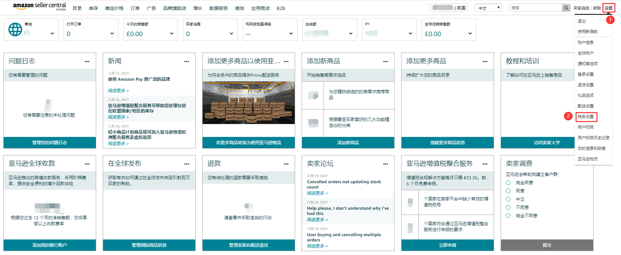Viewport: 621px width, 255px height.
Task: Click the 添加新商品 teal button
Action: (348, 143)
